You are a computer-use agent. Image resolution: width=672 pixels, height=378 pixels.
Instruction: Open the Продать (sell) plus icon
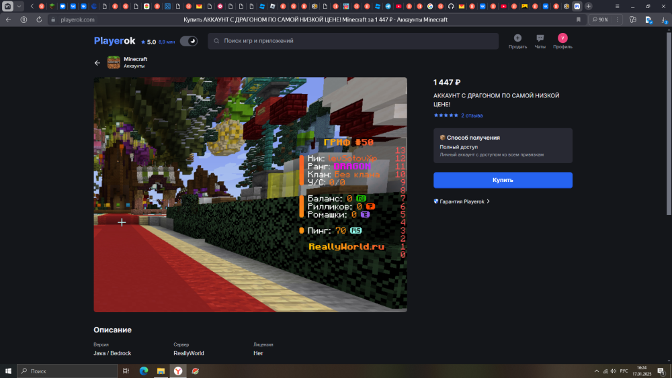tap(517, 38)
